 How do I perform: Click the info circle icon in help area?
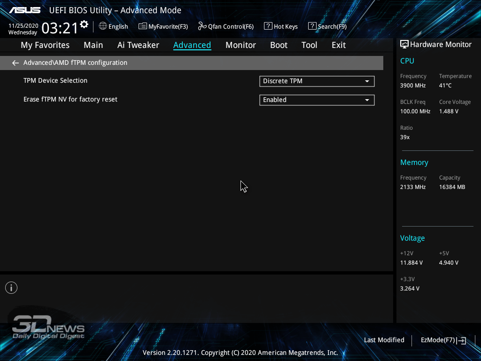[x=11, y=288]
